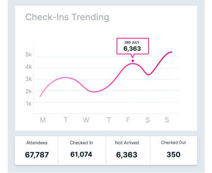Click the 61,074 checked-in value
Screen dimensions: 212x173
click(81, 155)
